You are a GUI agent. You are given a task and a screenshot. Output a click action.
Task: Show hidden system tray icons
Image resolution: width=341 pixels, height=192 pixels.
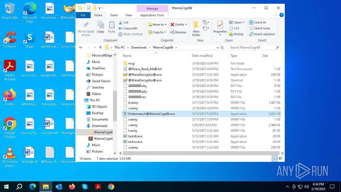(287, 187)
